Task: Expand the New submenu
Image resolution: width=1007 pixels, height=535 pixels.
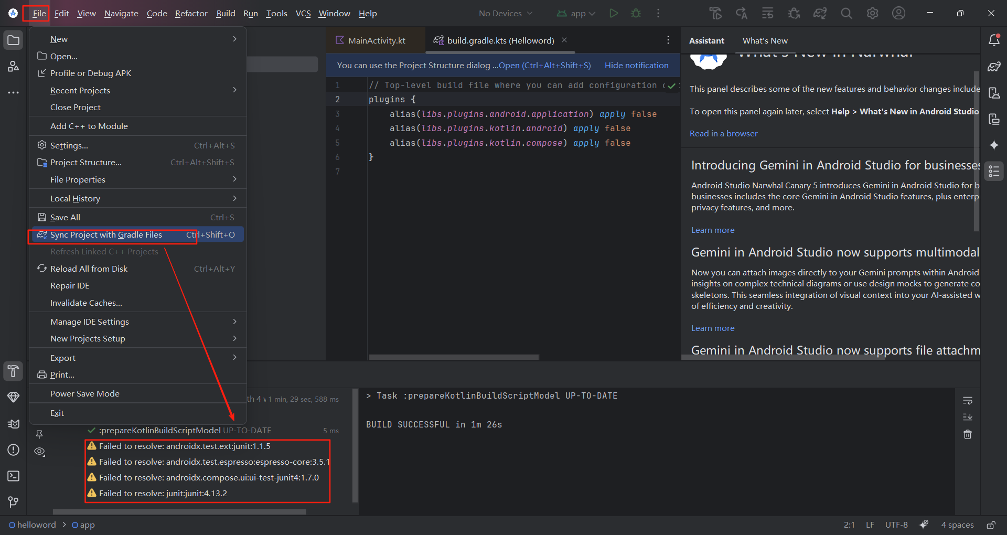Action: pyautogui.click(x=137, y=39)
